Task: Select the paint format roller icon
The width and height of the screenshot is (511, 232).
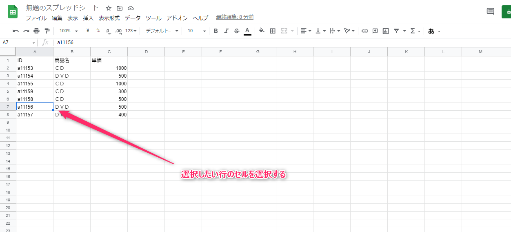Action: click(47, 31)
